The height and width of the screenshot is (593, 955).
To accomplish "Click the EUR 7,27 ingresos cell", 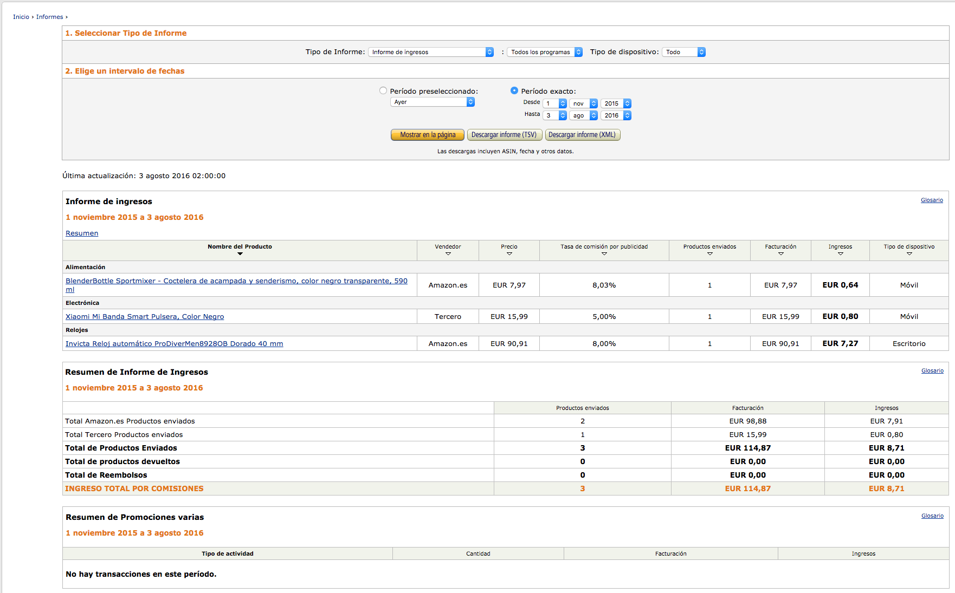I will [840, 344].
